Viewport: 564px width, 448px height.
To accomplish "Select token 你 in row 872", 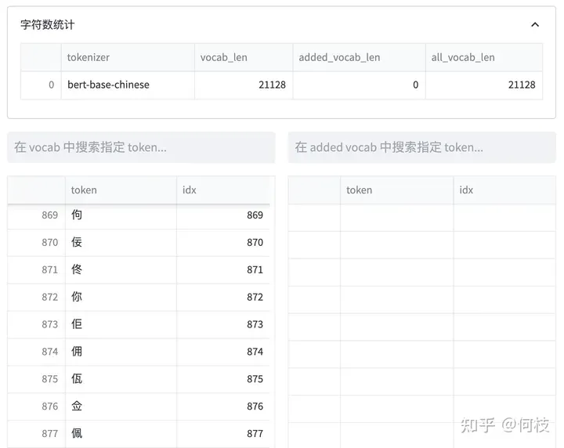I will pyautogui.click(x=121, y=298).
